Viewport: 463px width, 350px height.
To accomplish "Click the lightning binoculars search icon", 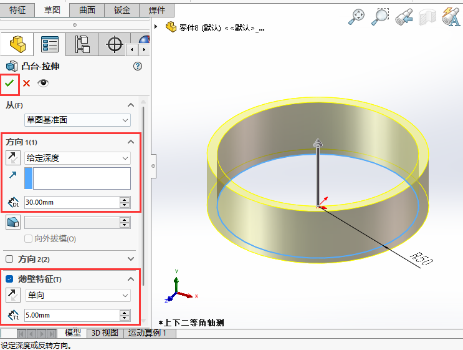I will 451,17.
